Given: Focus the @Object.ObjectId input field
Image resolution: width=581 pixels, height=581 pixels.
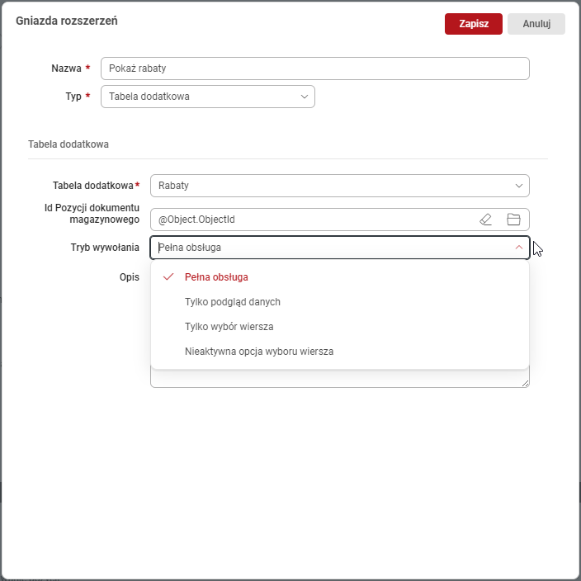Looking at the screenshot, I should coord(309,220).
